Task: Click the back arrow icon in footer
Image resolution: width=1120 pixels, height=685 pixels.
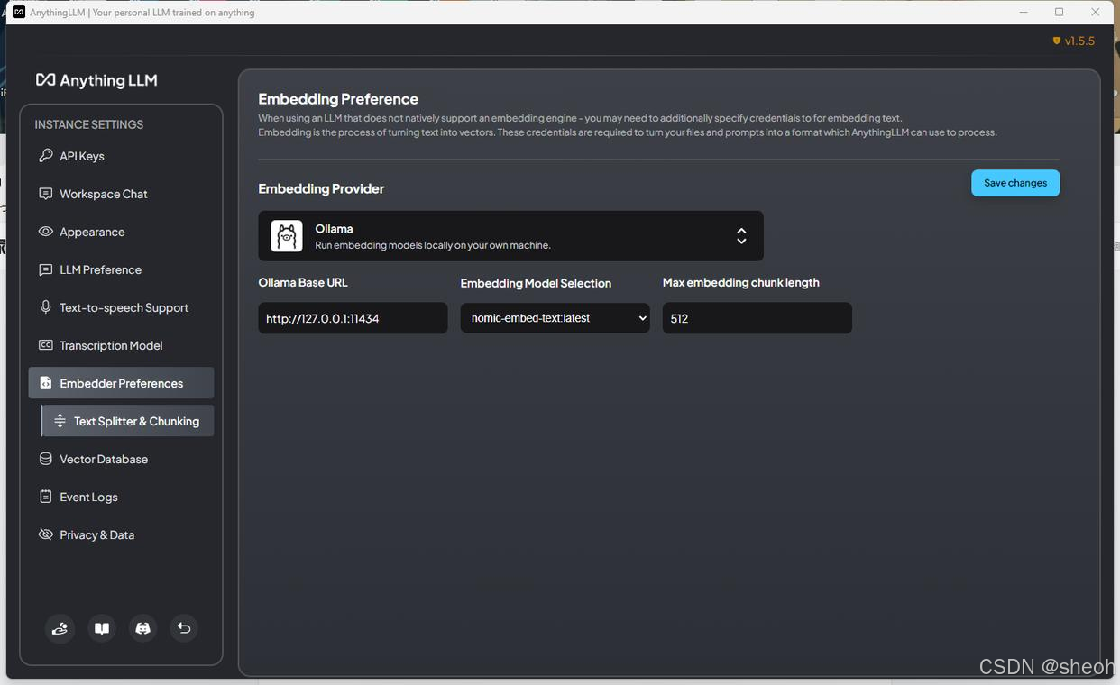Action: pyautogui.click(x=184, y=628)
